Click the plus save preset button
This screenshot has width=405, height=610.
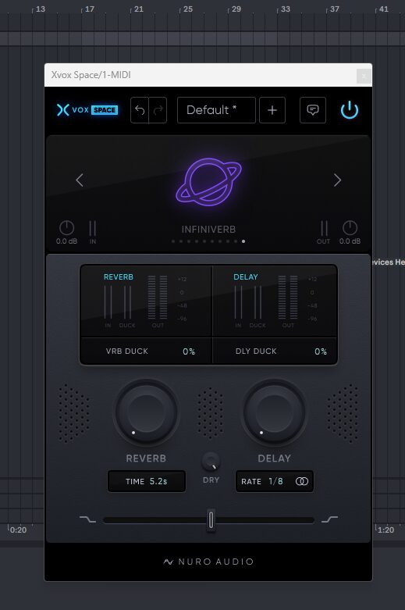click(272, 110)
